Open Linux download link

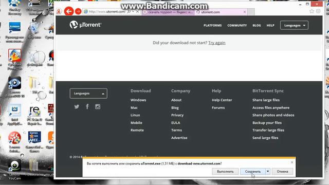(x=135, y=115)
